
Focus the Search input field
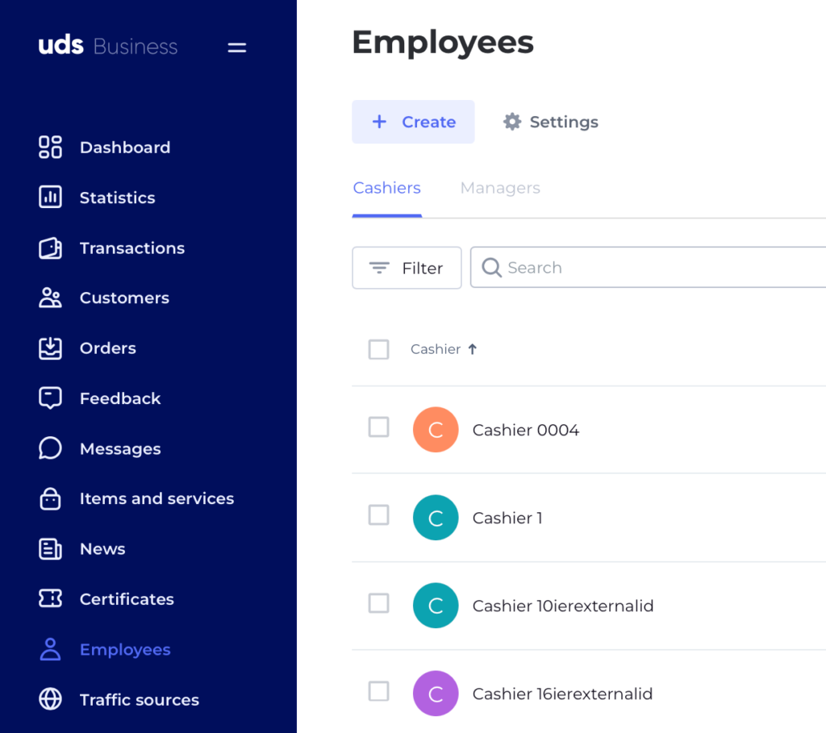648,268
